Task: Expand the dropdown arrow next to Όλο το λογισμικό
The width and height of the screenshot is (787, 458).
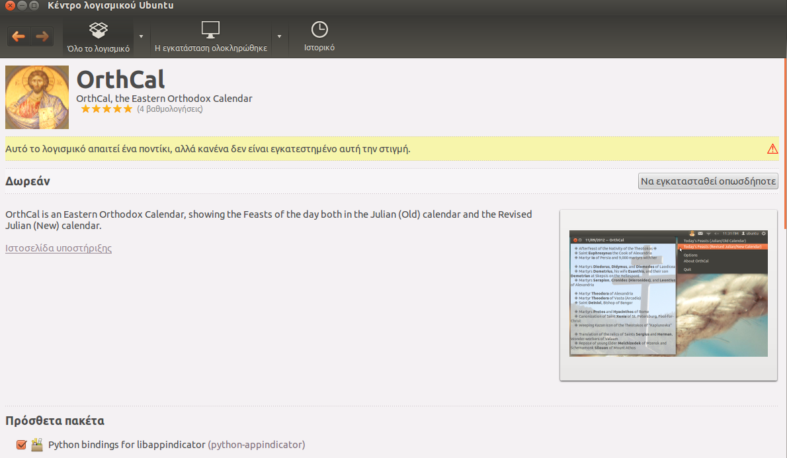Action: 142,36
